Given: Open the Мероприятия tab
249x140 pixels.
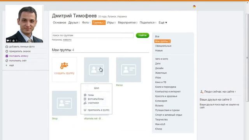Looking at the screenshot, I should click(128, 23).
